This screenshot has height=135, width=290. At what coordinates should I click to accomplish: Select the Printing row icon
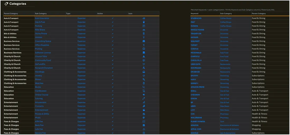pyautogui.click(x=144, y=49)
